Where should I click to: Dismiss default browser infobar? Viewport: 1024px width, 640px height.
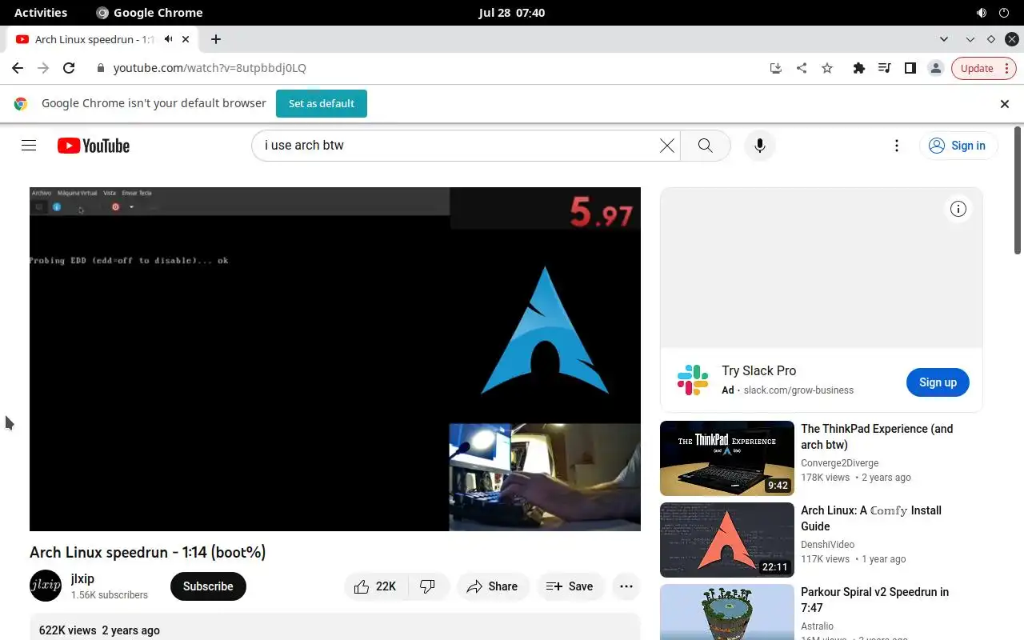click(x=1005, y=103)
